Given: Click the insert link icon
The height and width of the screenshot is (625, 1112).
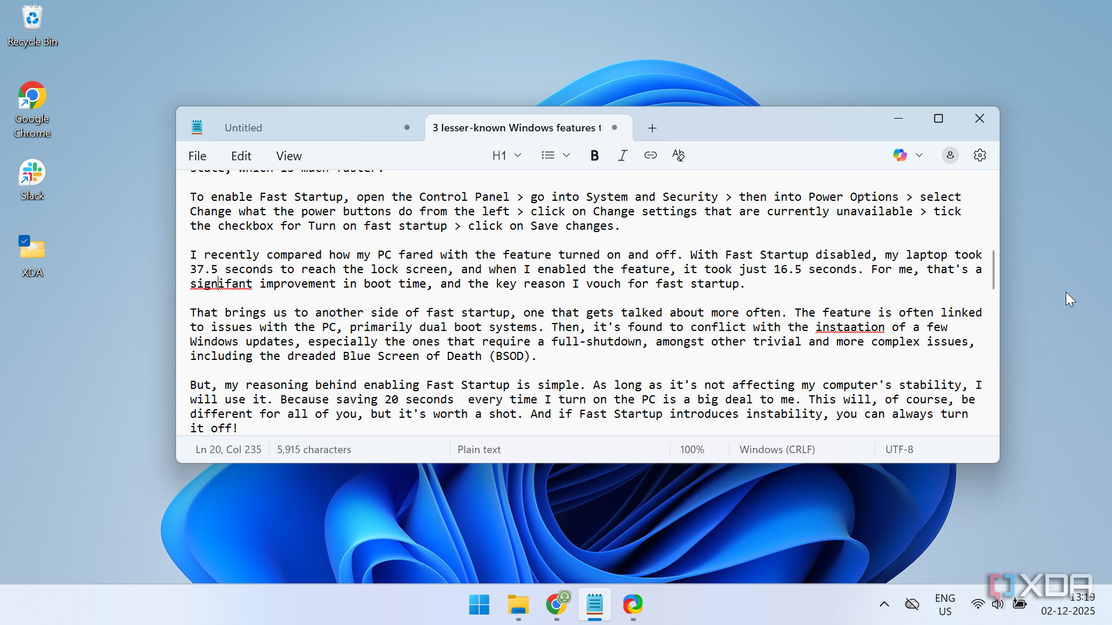Looking at the screenshot, I should 650,155.
